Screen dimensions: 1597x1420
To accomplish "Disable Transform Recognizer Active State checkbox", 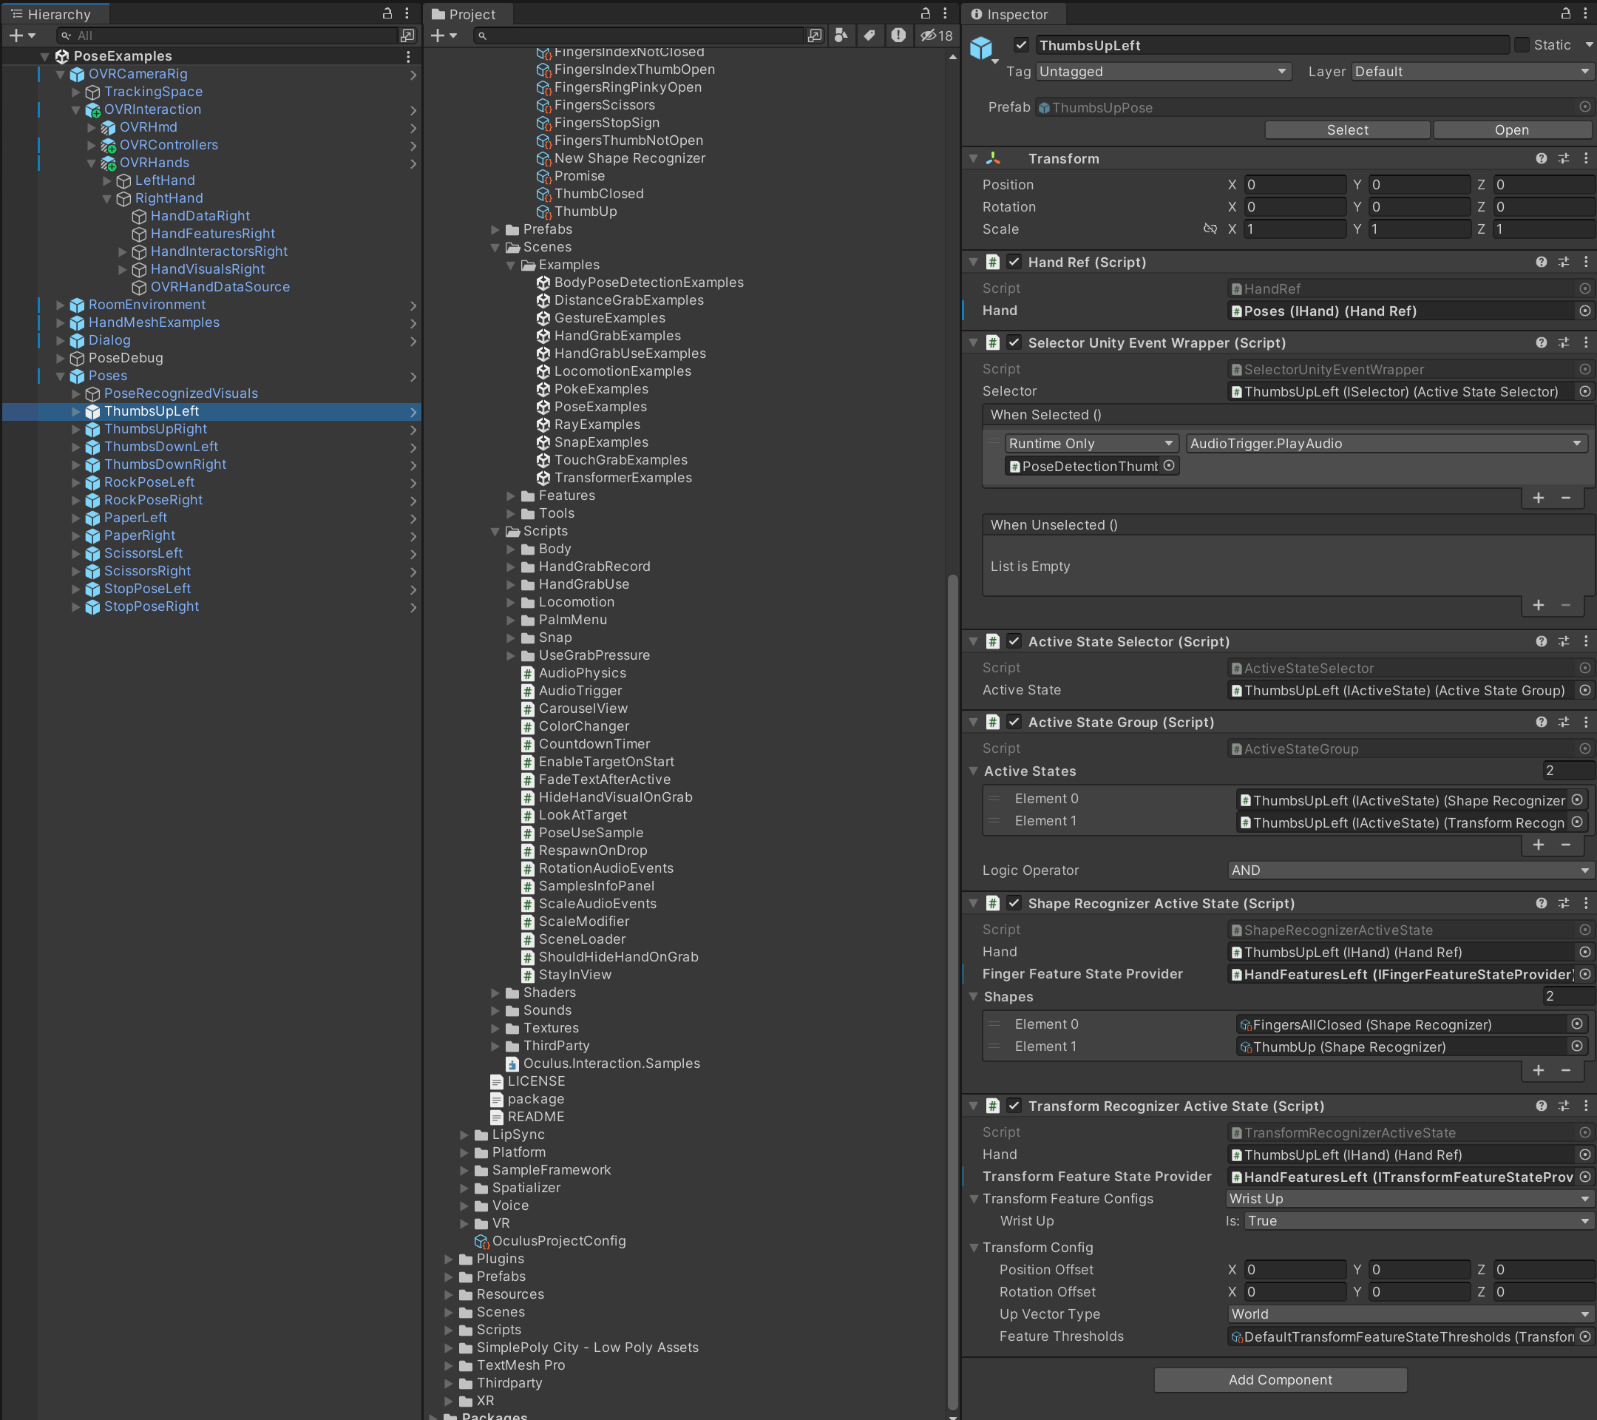I will [1014, 1106].
